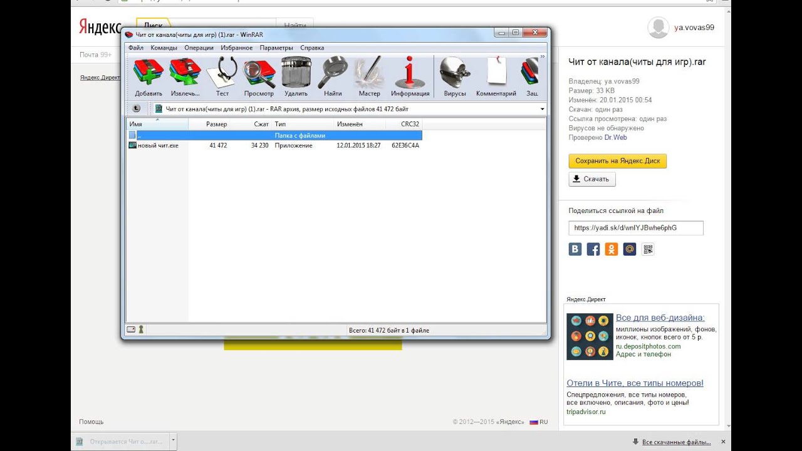The height and width of the screenshot is (451, 802).
Task: Open the Найти (Find) magnifier tool
Action: [333, 76]
